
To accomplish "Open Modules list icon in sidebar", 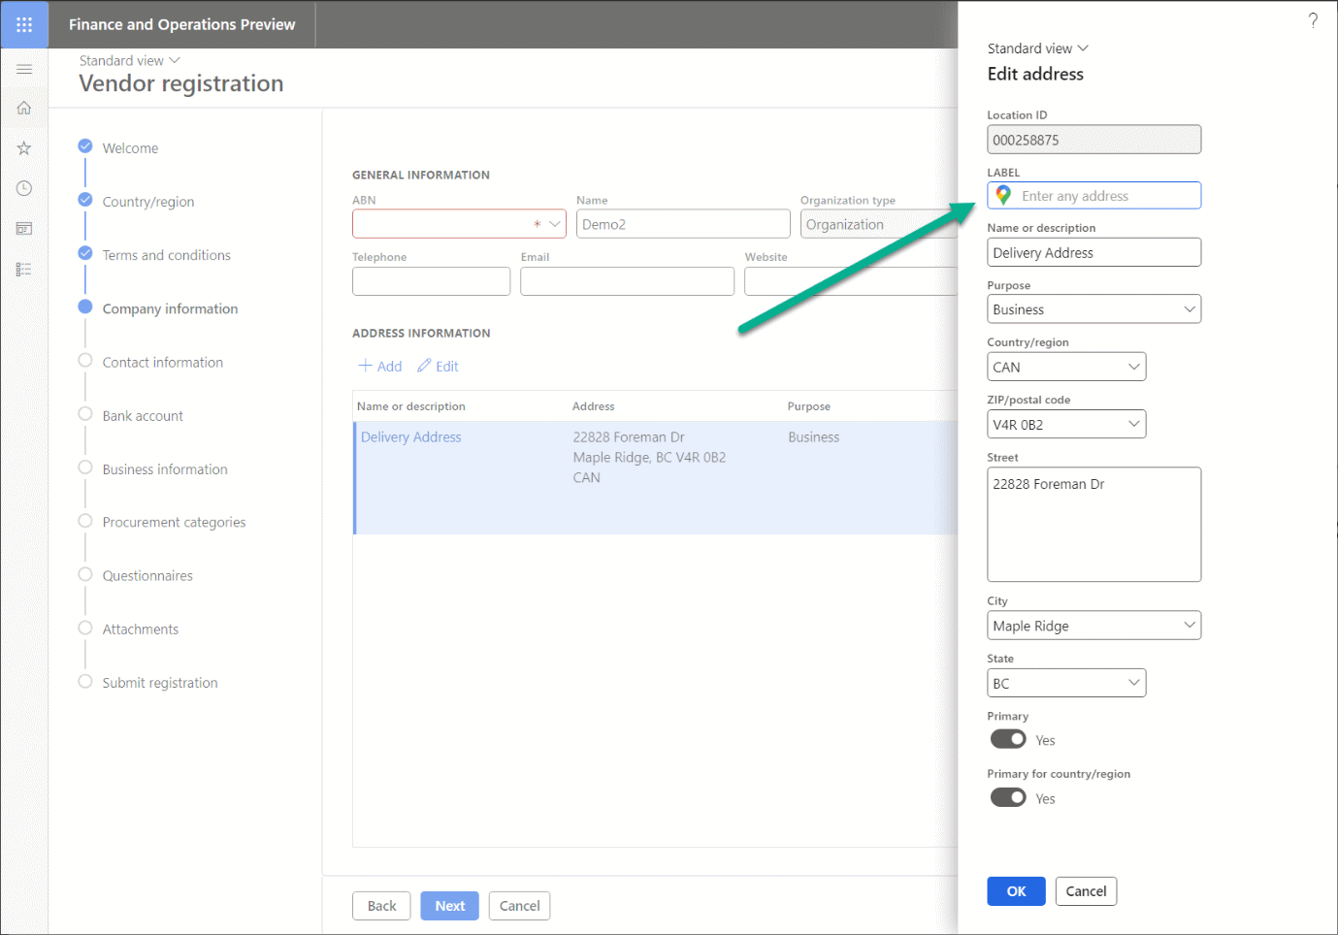I will click(24, 269).
